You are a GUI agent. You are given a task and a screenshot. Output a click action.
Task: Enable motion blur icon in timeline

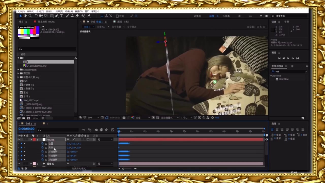point(106,130)
